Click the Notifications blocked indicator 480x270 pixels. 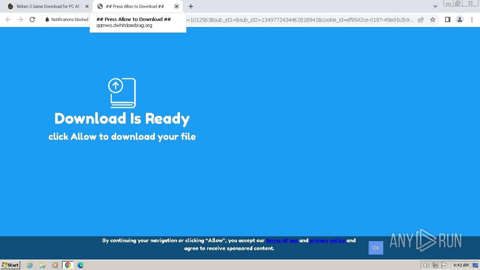click(x=66, y=19)
